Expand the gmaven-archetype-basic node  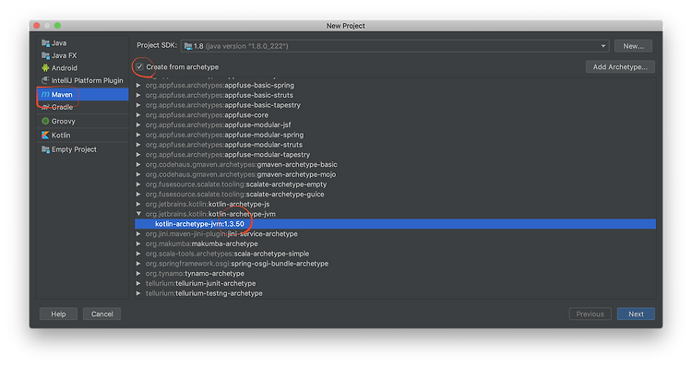click(138, 164)
